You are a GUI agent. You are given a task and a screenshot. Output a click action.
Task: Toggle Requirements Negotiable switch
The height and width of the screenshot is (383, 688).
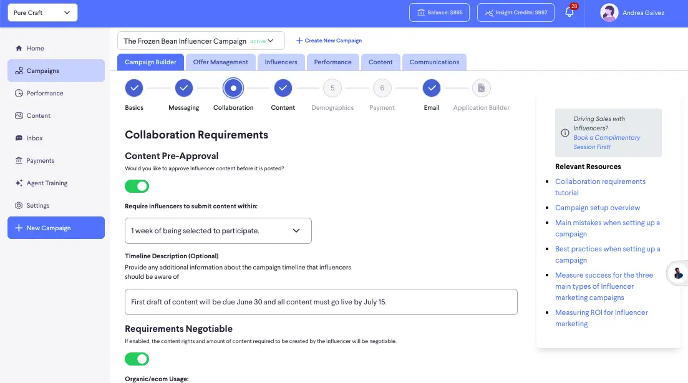[137, 359]
